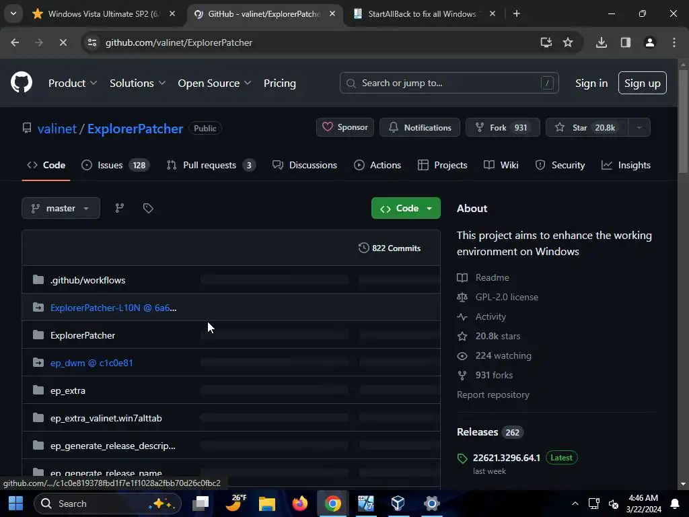
Task: Open Chrome three-dot menu
Action: click(x=674, y=42)
